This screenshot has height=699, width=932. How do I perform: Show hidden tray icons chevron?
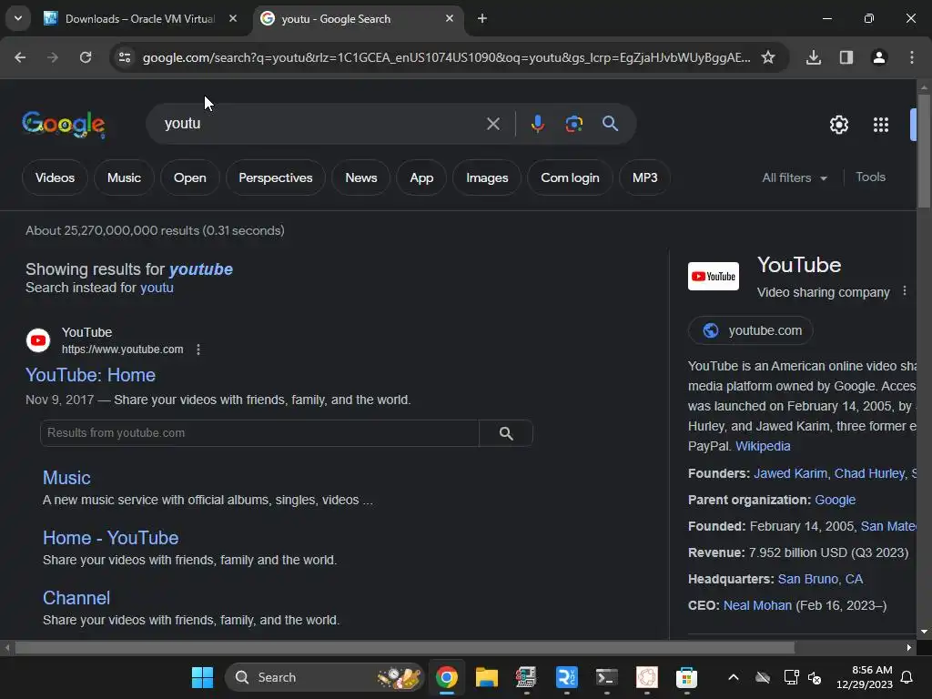click(x=734, y=677)
